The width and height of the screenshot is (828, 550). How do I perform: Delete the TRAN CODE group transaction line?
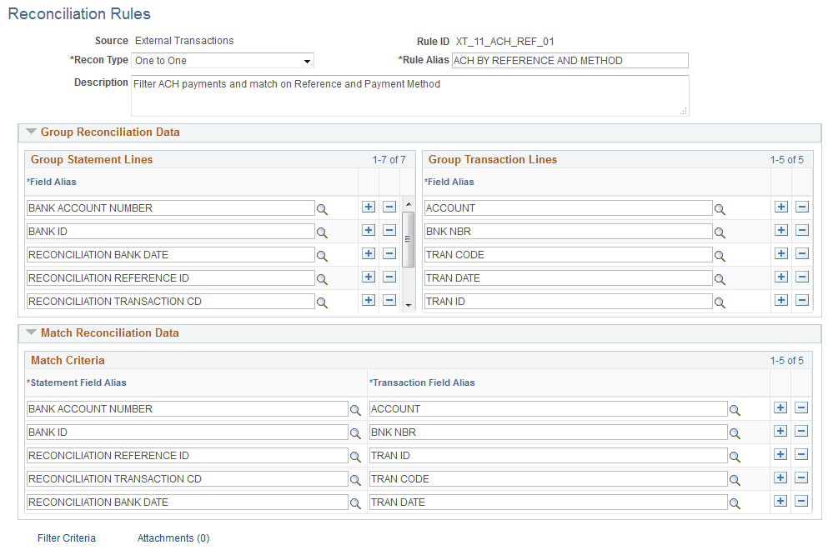coord(801,254)
